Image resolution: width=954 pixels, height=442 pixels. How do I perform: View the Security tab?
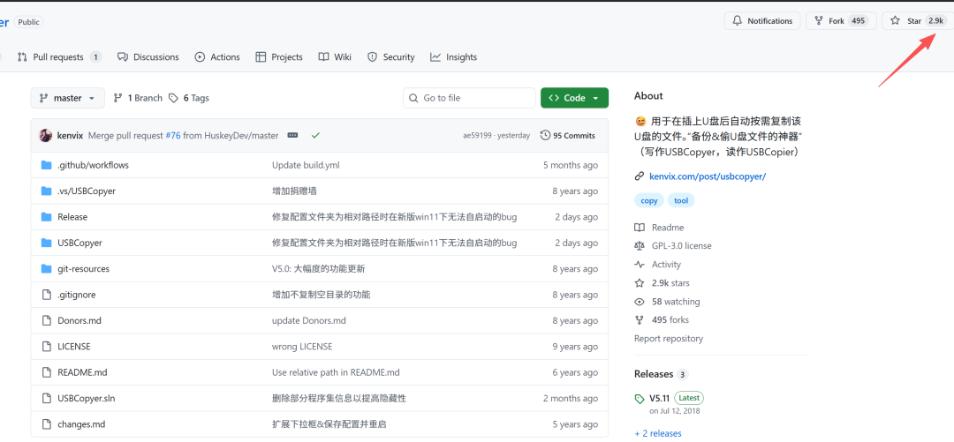click(x=391, y=57)
